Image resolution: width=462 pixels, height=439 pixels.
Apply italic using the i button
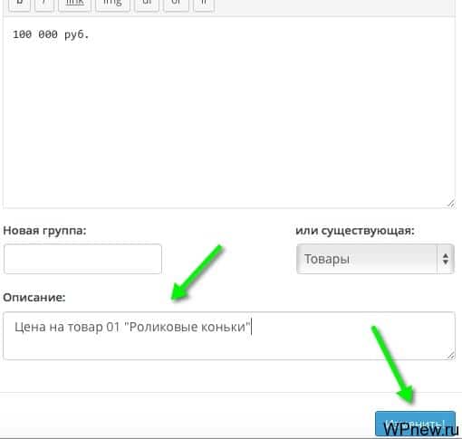click(x=44, y=5)
